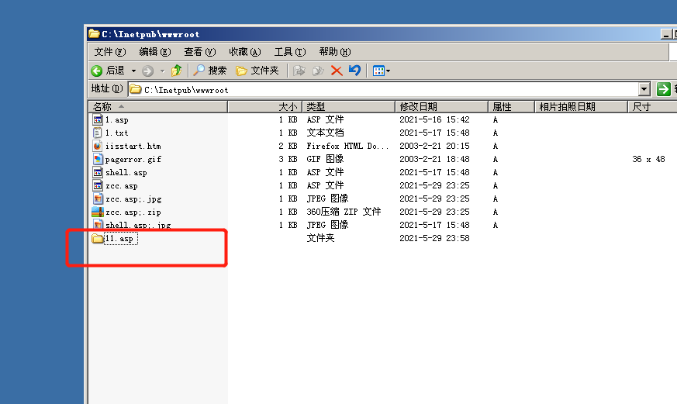Click the file name shell.asp

(126, 172)
